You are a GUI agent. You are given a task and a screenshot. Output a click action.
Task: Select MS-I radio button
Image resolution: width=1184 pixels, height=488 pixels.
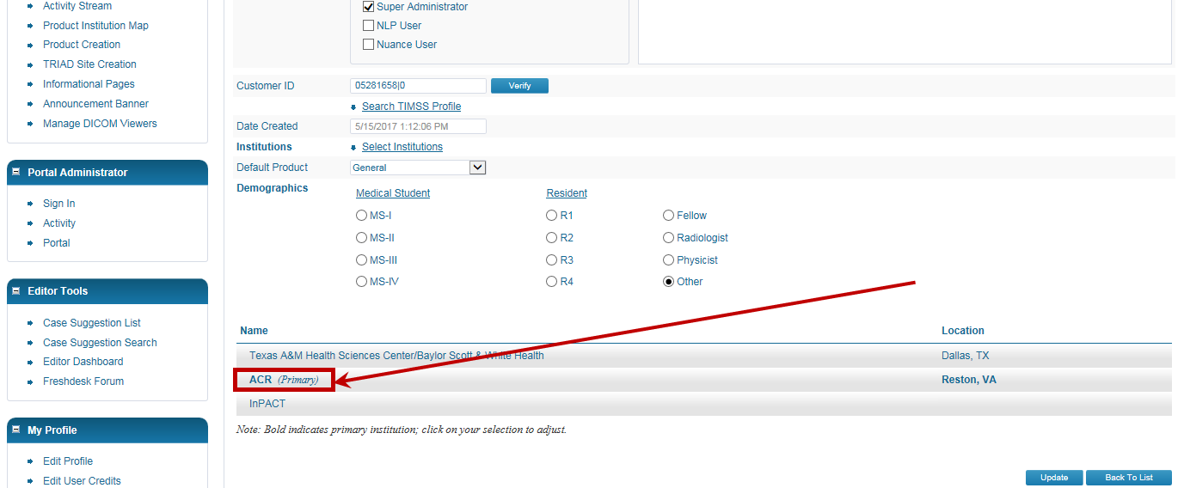361,216
